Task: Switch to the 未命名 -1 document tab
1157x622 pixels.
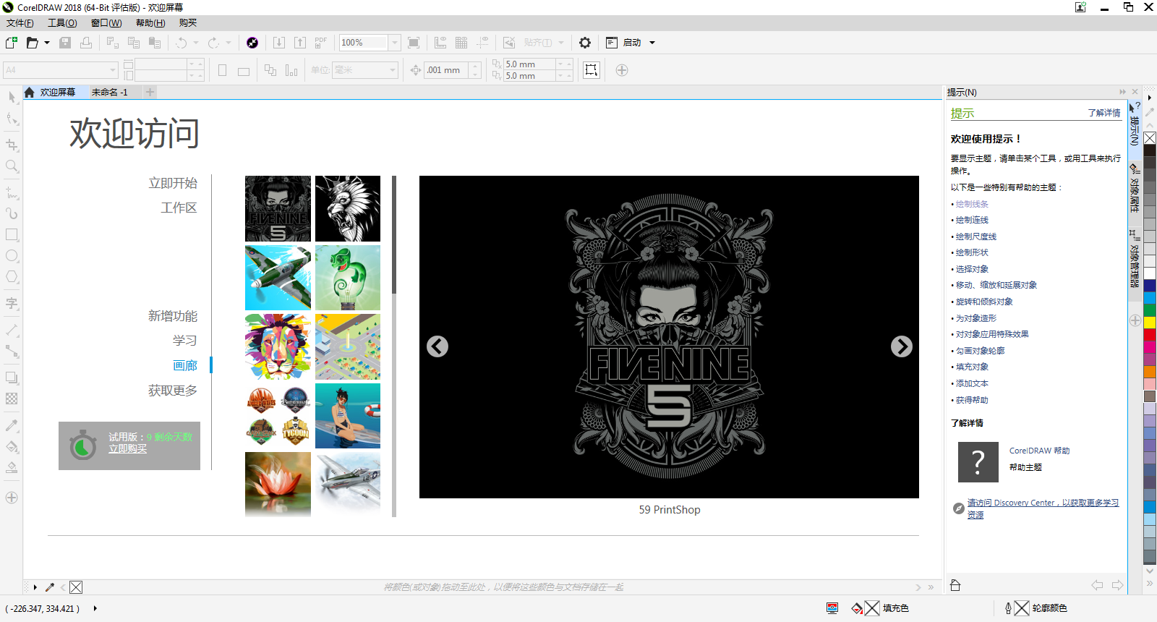Action: click(x=109, y=92)
